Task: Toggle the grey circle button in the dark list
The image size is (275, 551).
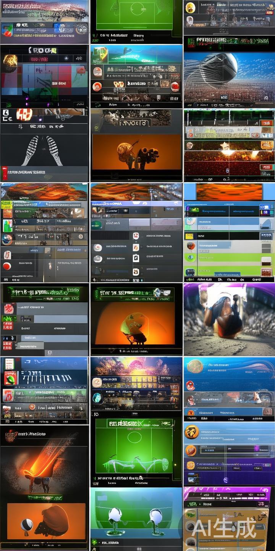Action: [98, 259]
